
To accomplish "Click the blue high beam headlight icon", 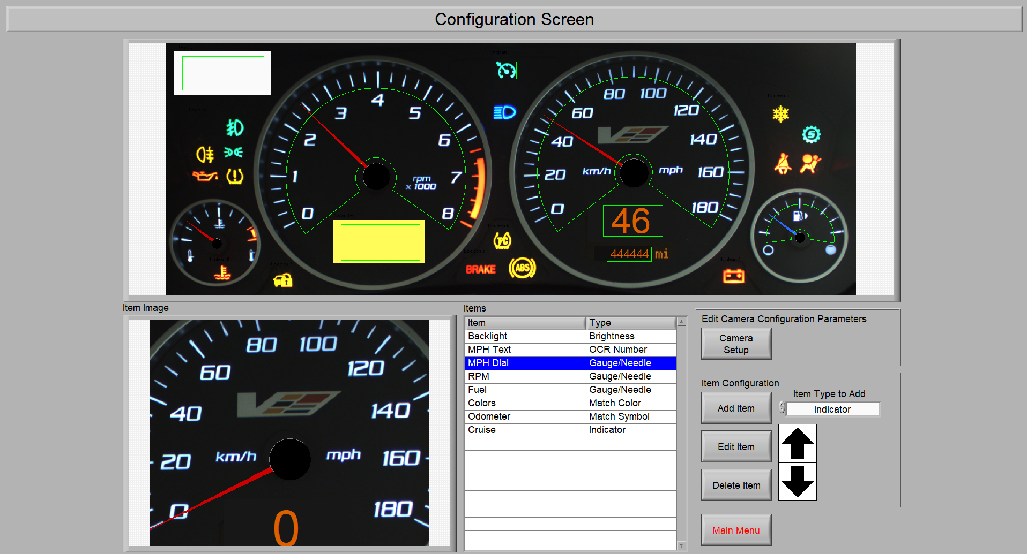I will click(x=504, y=112).
